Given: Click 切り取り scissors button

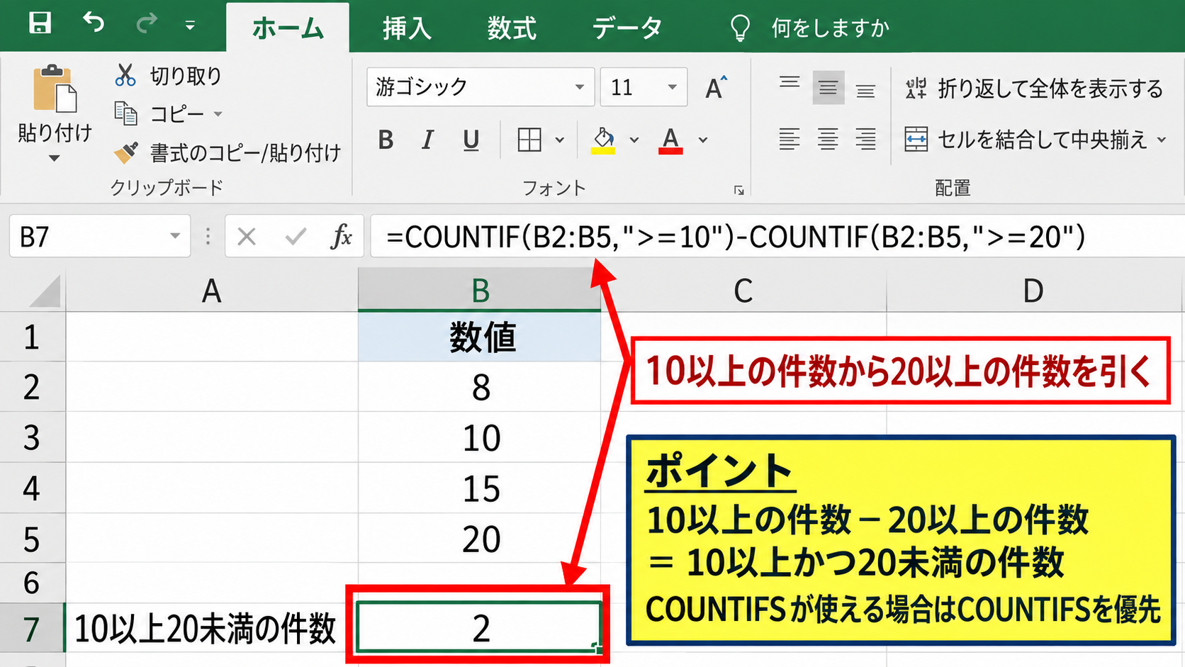Looking at the screenshot, I should [168, 75].
